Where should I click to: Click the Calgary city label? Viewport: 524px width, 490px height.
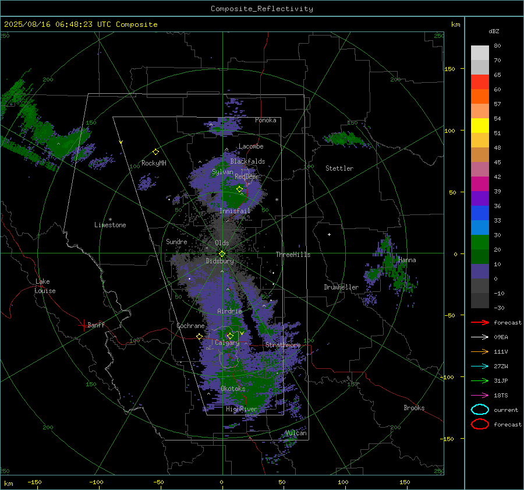pos(227,343)
